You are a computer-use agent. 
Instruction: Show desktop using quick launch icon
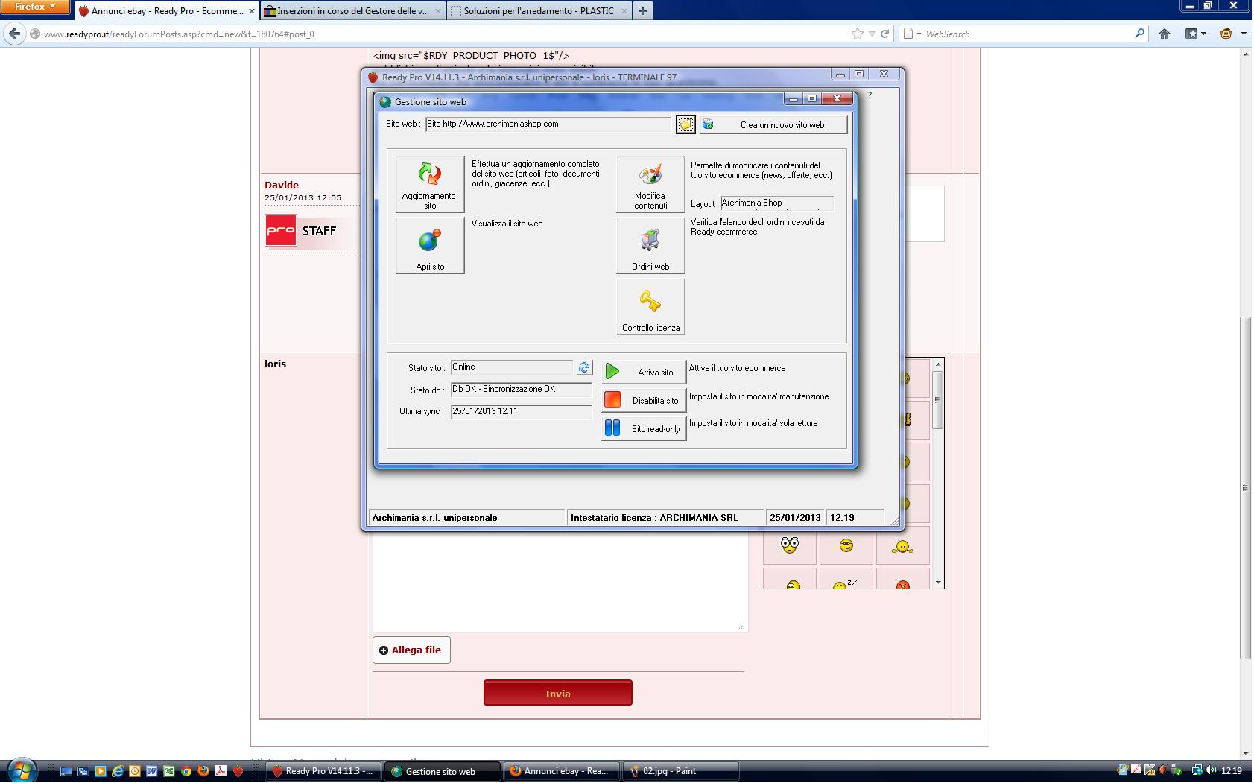(x=66, y=771)
